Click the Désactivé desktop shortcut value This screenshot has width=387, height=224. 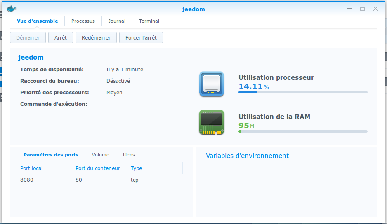[118, 81]
